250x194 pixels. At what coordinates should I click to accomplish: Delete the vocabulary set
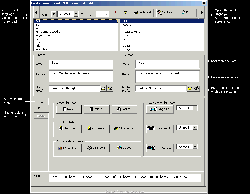click(x=97, y=109)
